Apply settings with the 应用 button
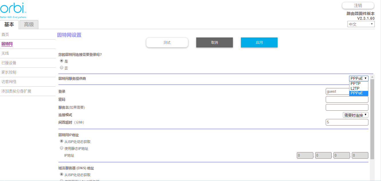Image resolution: width=381 pixels, height=181 pixels. pyautogui.click(x=259, y=42)
